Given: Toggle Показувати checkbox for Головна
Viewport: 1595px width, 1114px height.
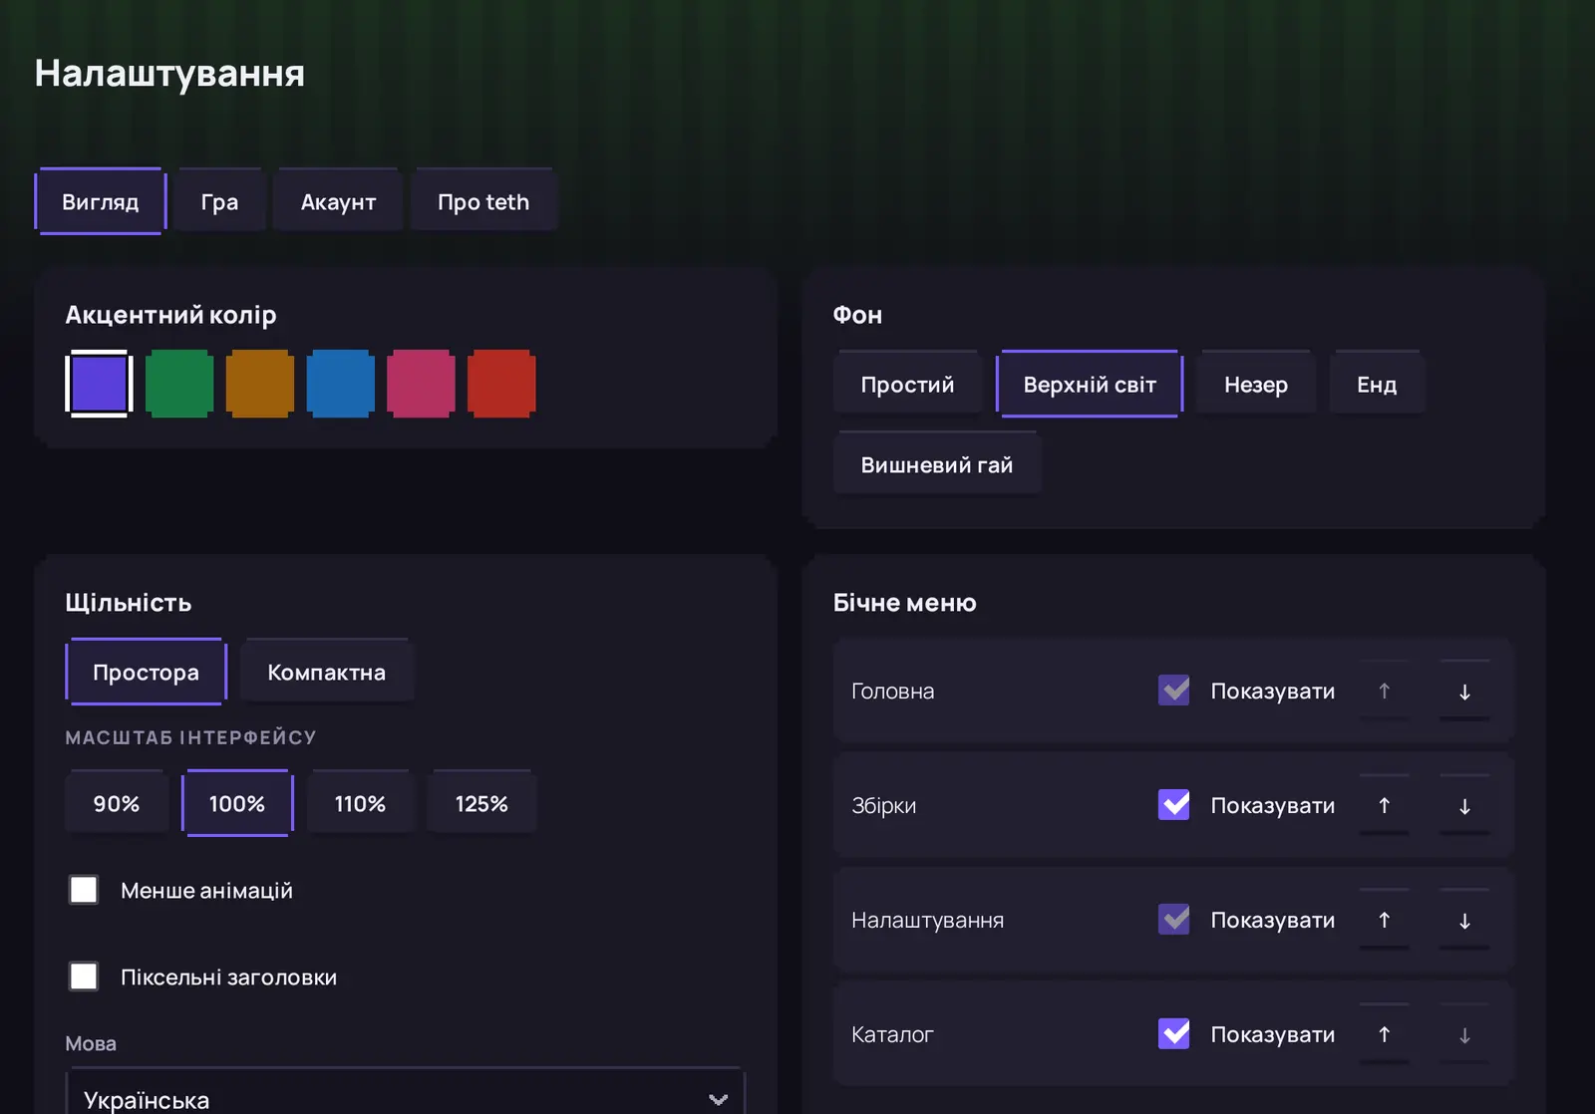Looking at the screenshot, I should tap(1174, 690).
